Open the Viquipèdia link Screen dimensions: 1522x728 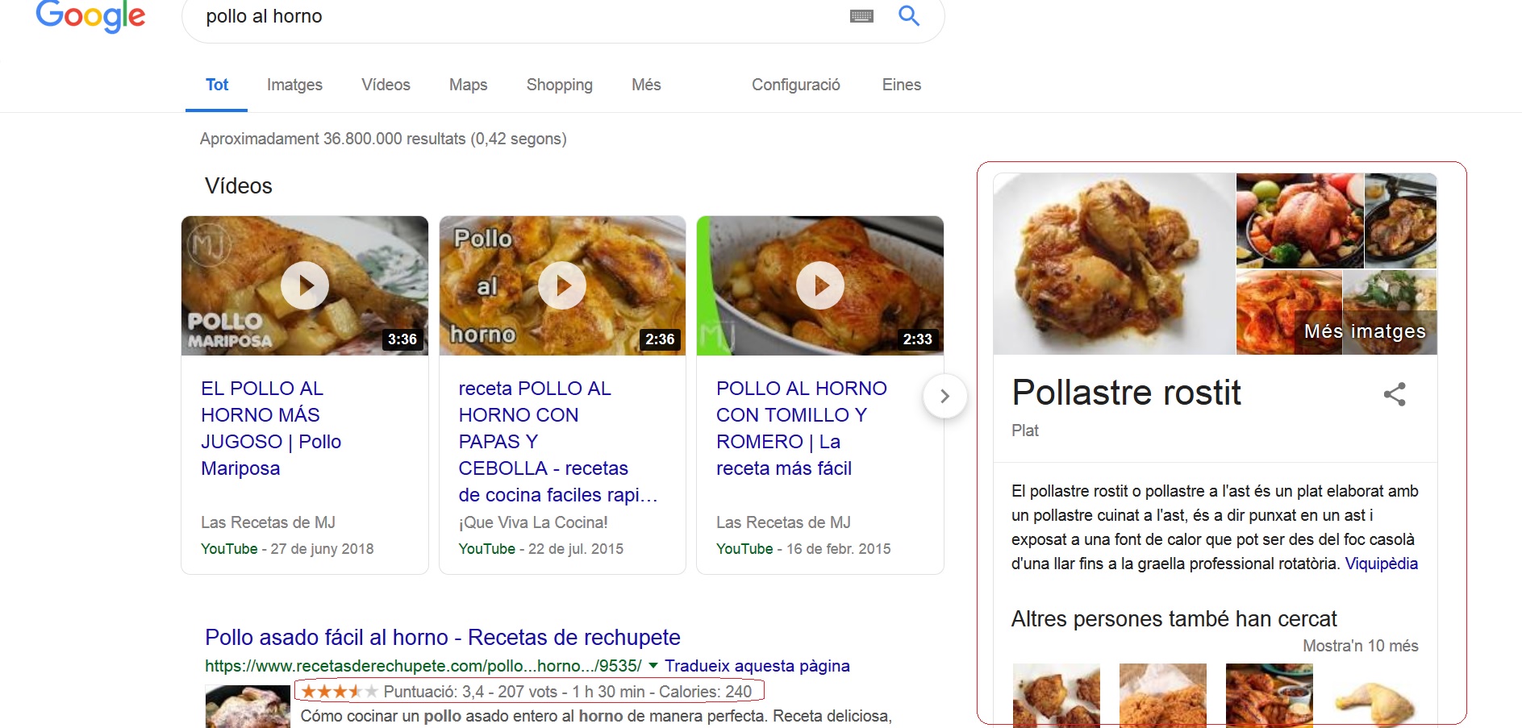[1381, 564]
